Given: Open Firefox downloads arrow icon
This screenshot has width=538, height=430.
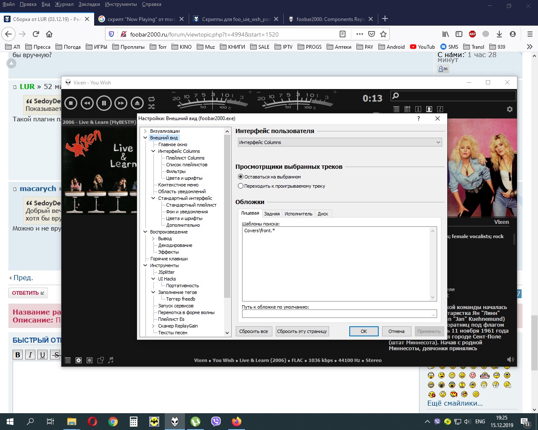Looking at the screenshot, I should click(499, 34).
